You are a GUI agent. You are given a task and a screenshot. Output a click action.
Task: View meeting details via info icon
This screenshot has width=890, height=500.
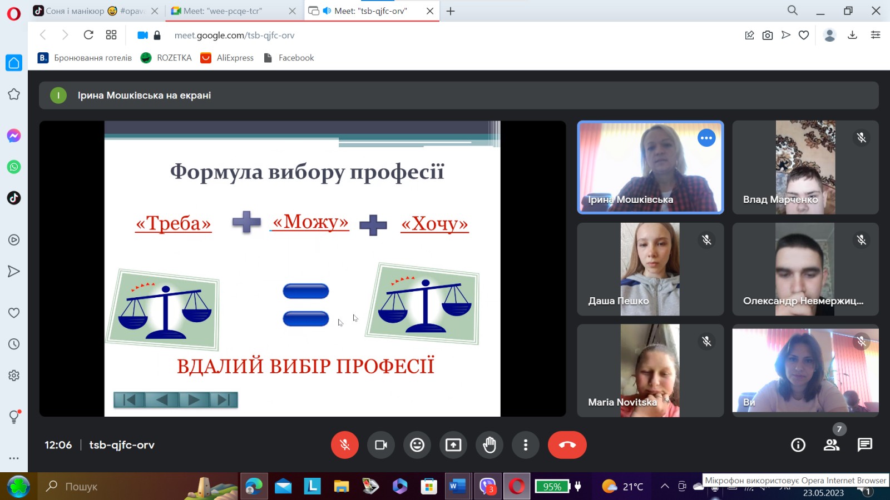(798, 444)
